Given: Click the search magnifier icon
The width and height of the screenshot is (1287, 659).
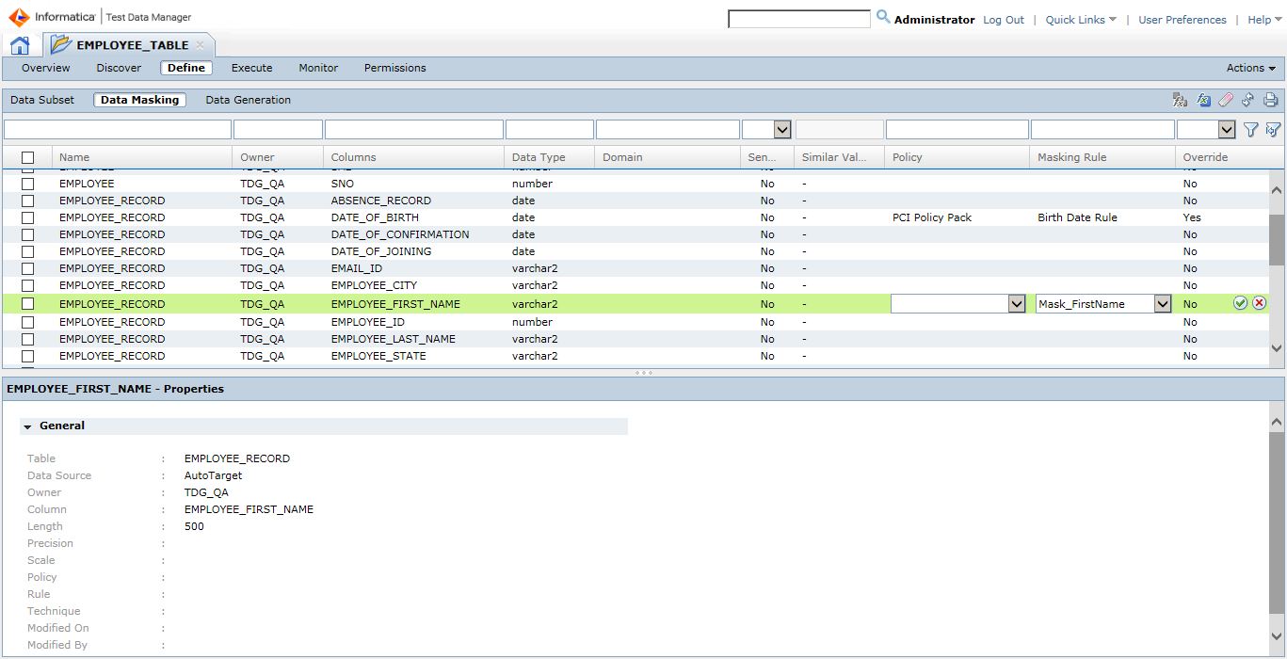Looking at the screenshot, I should tap(883, 17).
